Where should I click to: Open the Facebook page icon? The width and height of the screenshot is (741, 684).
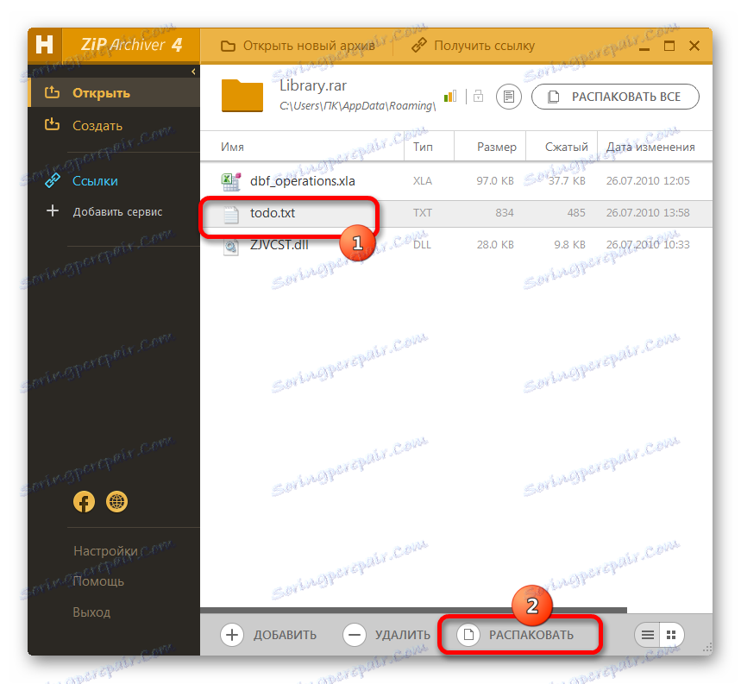(x=85, y=501)
